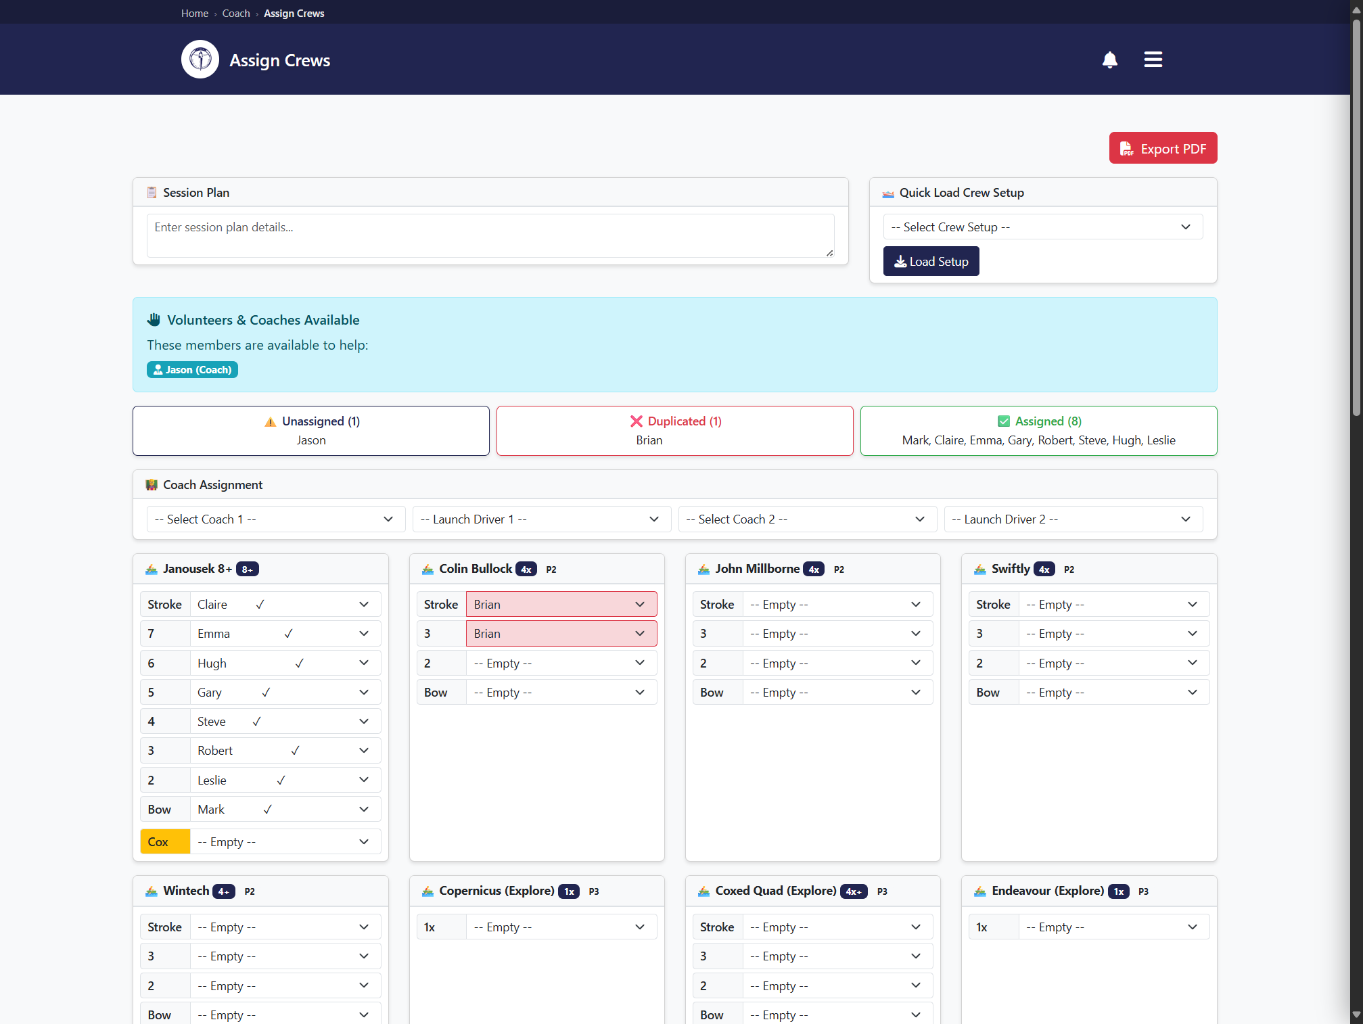Click the John Millborne boat icon
The width and height of the screenshot is (1363, 1024).
pos(703,569)
